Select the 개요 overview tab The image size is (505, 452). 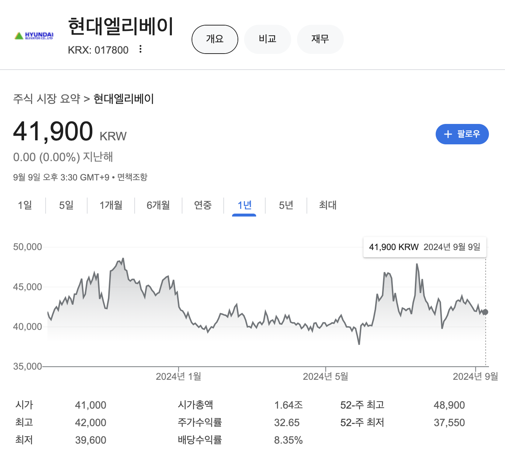[215, 39]
